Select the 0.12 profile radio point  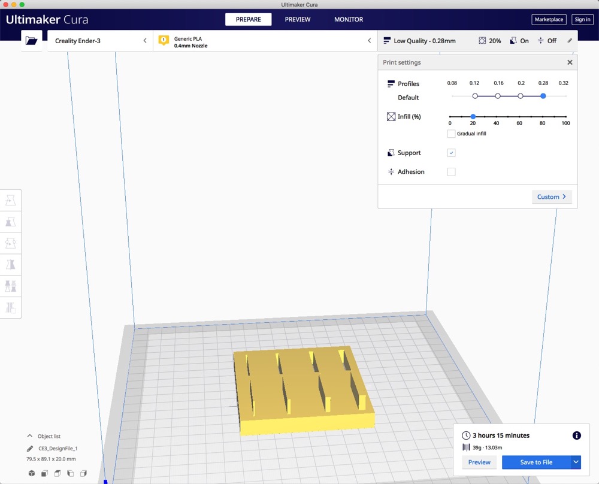pyautogui.click(x=475, y=96)
